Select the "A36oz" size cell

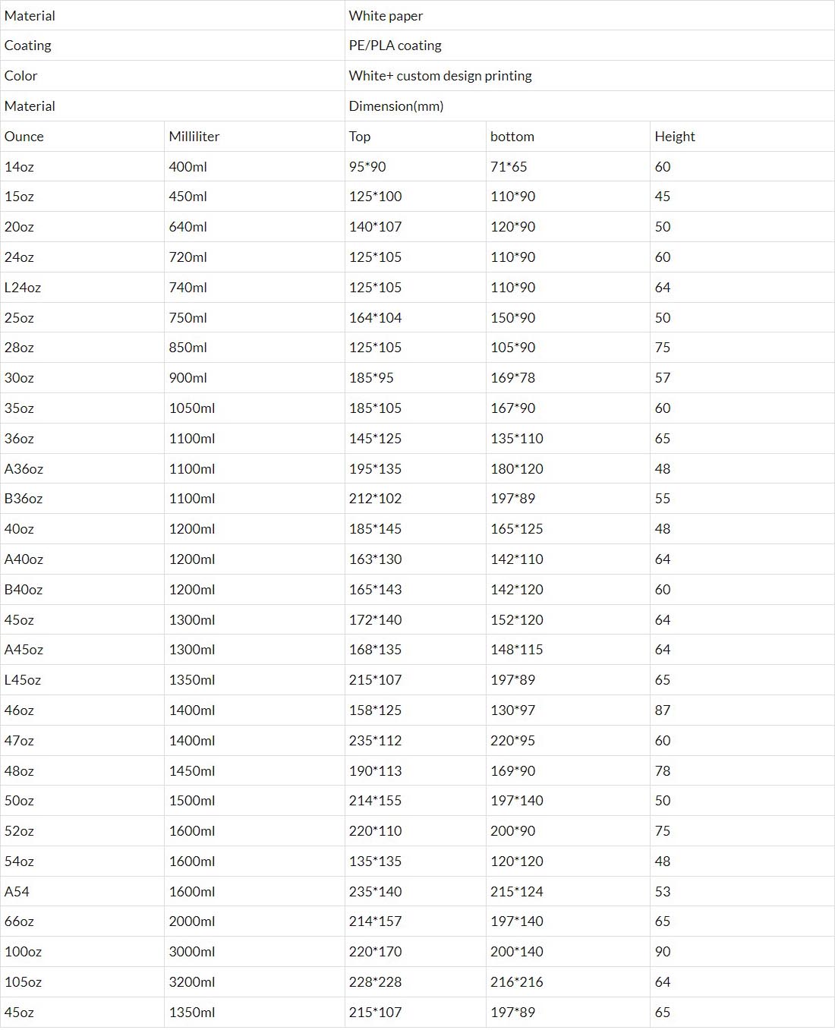click(24, 469)
